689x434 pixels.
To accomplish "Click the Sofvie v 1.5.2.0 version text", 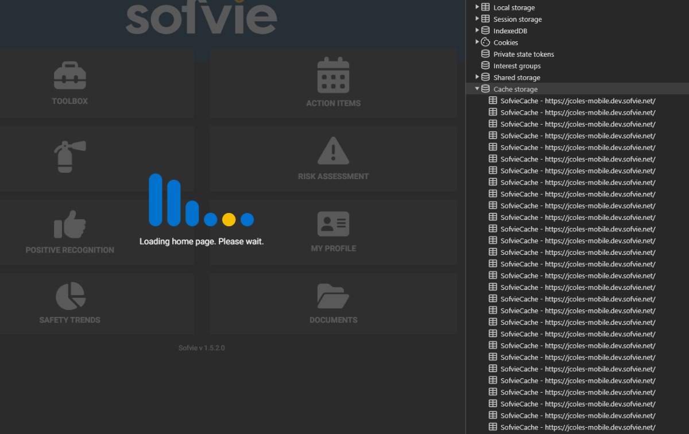I will point(202,348).
